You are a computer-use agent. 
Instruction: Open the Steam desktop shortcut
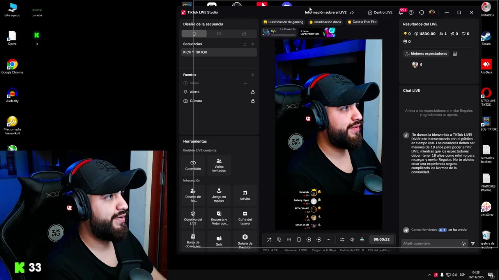pyautogui.click(x=486, y=38)
